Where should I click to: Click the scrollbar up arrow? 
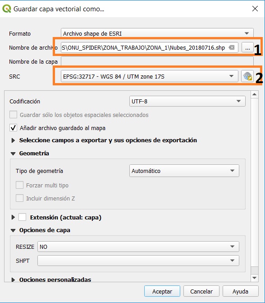(254, 94)
